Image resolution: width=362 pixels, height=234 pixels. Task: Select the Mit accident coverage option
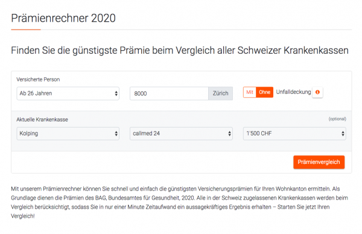click(250, 92)
